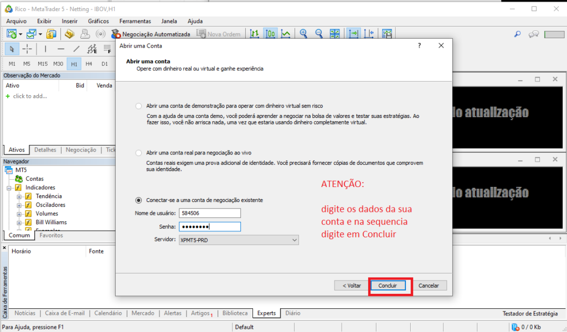This screenshot has height=332, width=567.
Task: Expand the Tendência indicator folder
Action: 19,196
